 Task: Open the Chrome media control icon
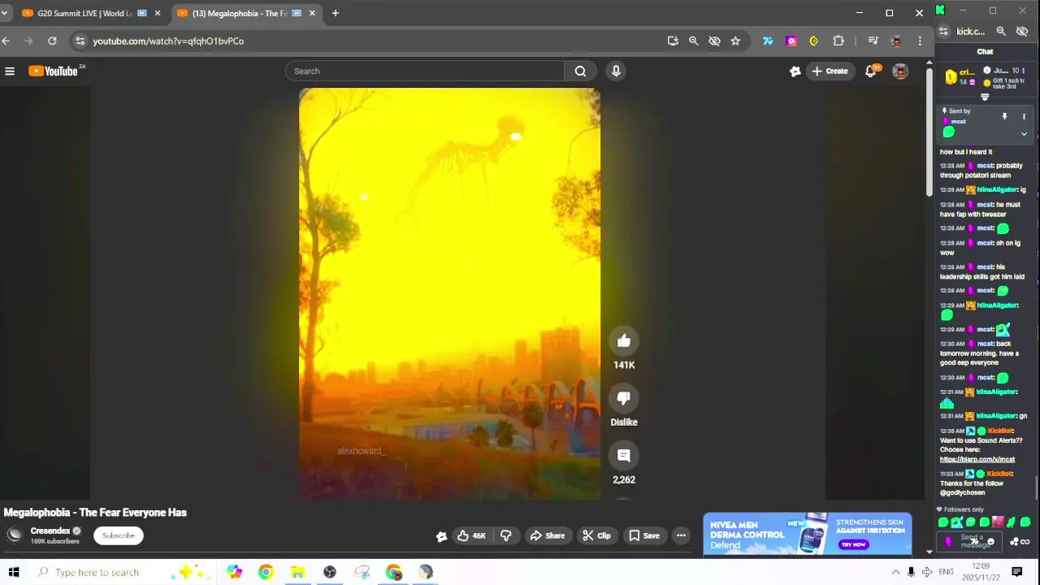(873, 41)
